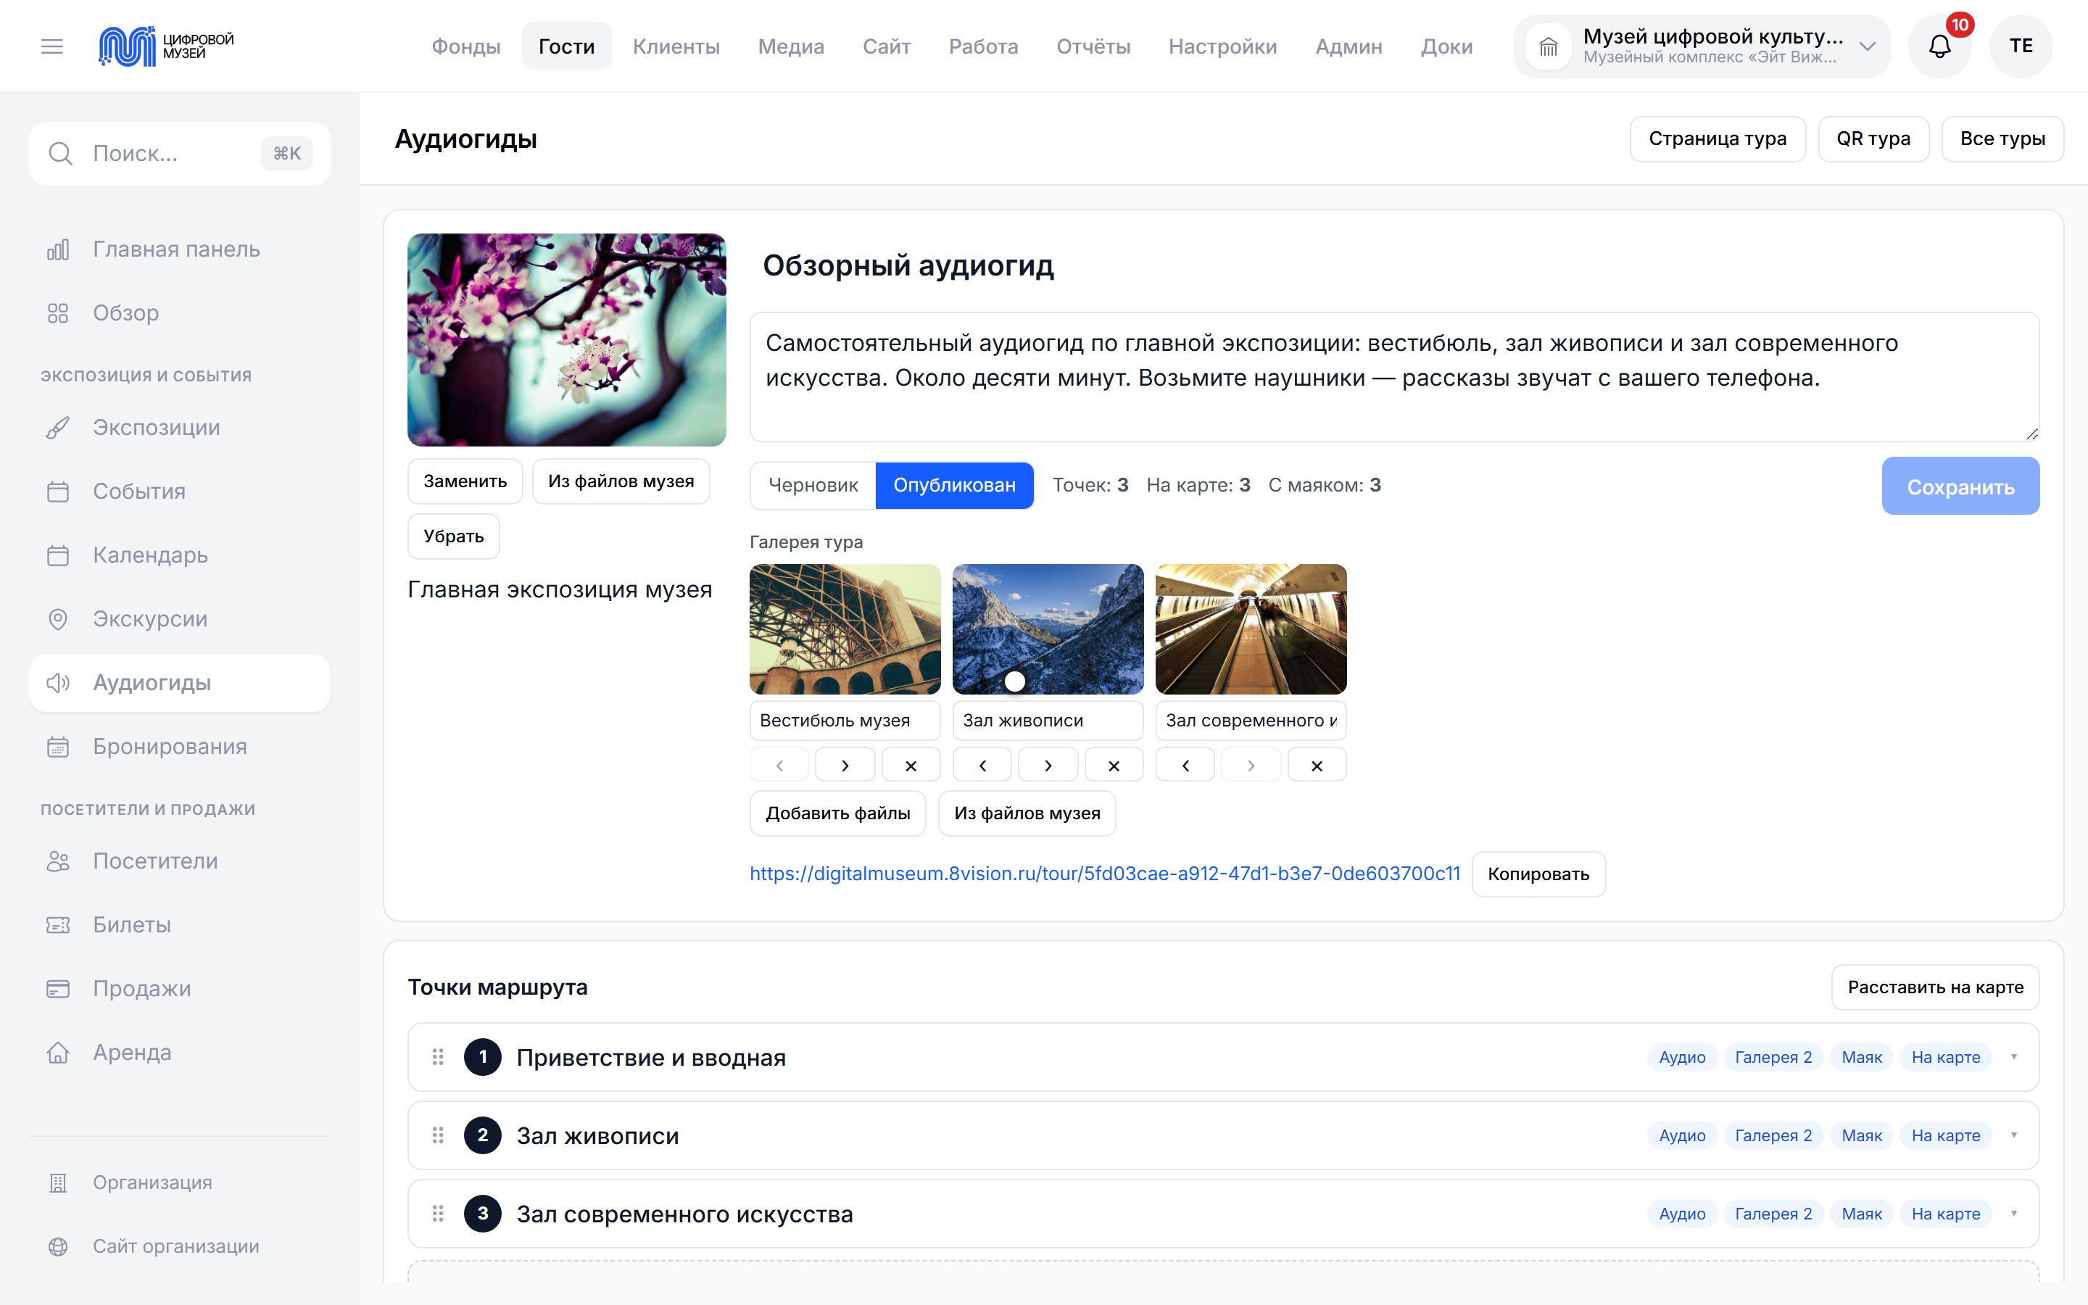Click Расставить на карте button

(x=1935, y=987)
